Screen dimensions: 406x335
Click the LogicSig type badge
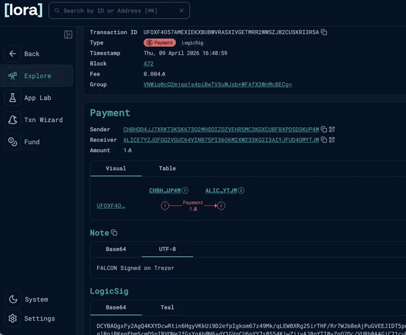click(192, 43)
